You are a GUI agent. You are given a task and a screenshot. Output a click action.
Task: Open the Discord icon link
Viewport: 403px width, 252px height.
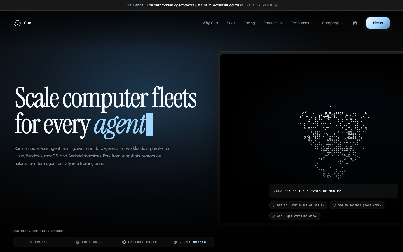click(355, 23)
